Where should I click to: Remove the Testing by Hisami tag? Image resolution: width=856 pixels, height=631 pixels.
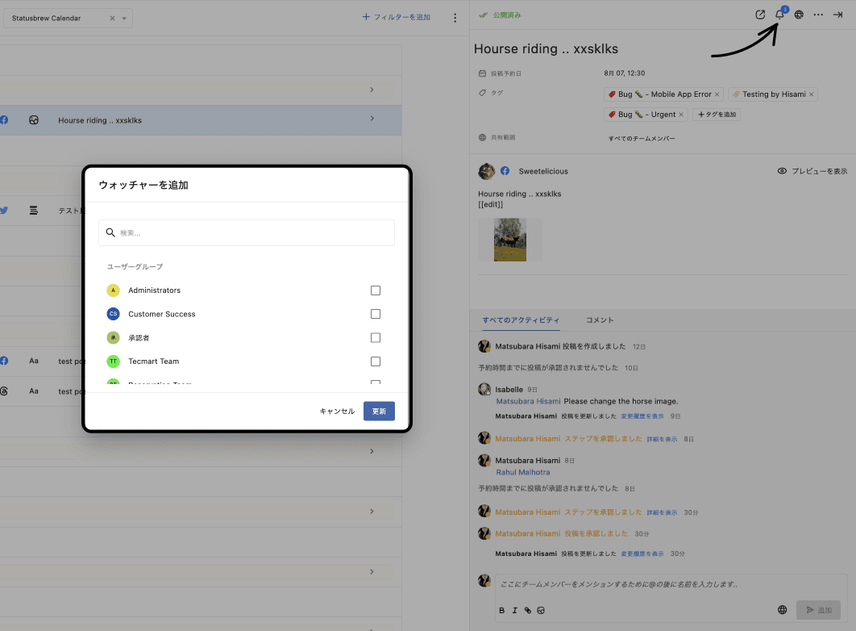tap(812, 94)
